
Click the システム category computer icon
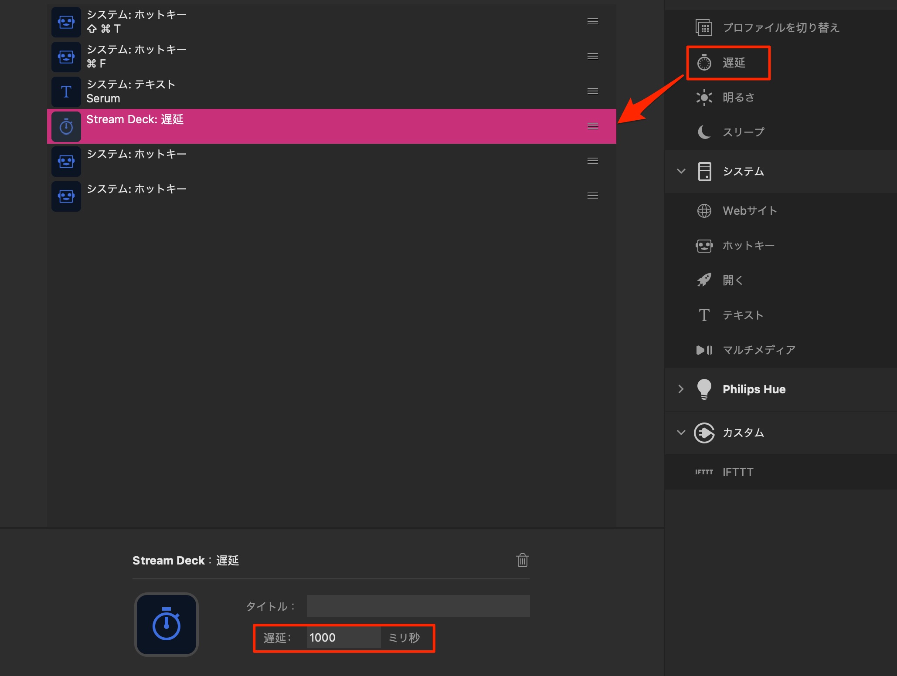click(704, 171)
